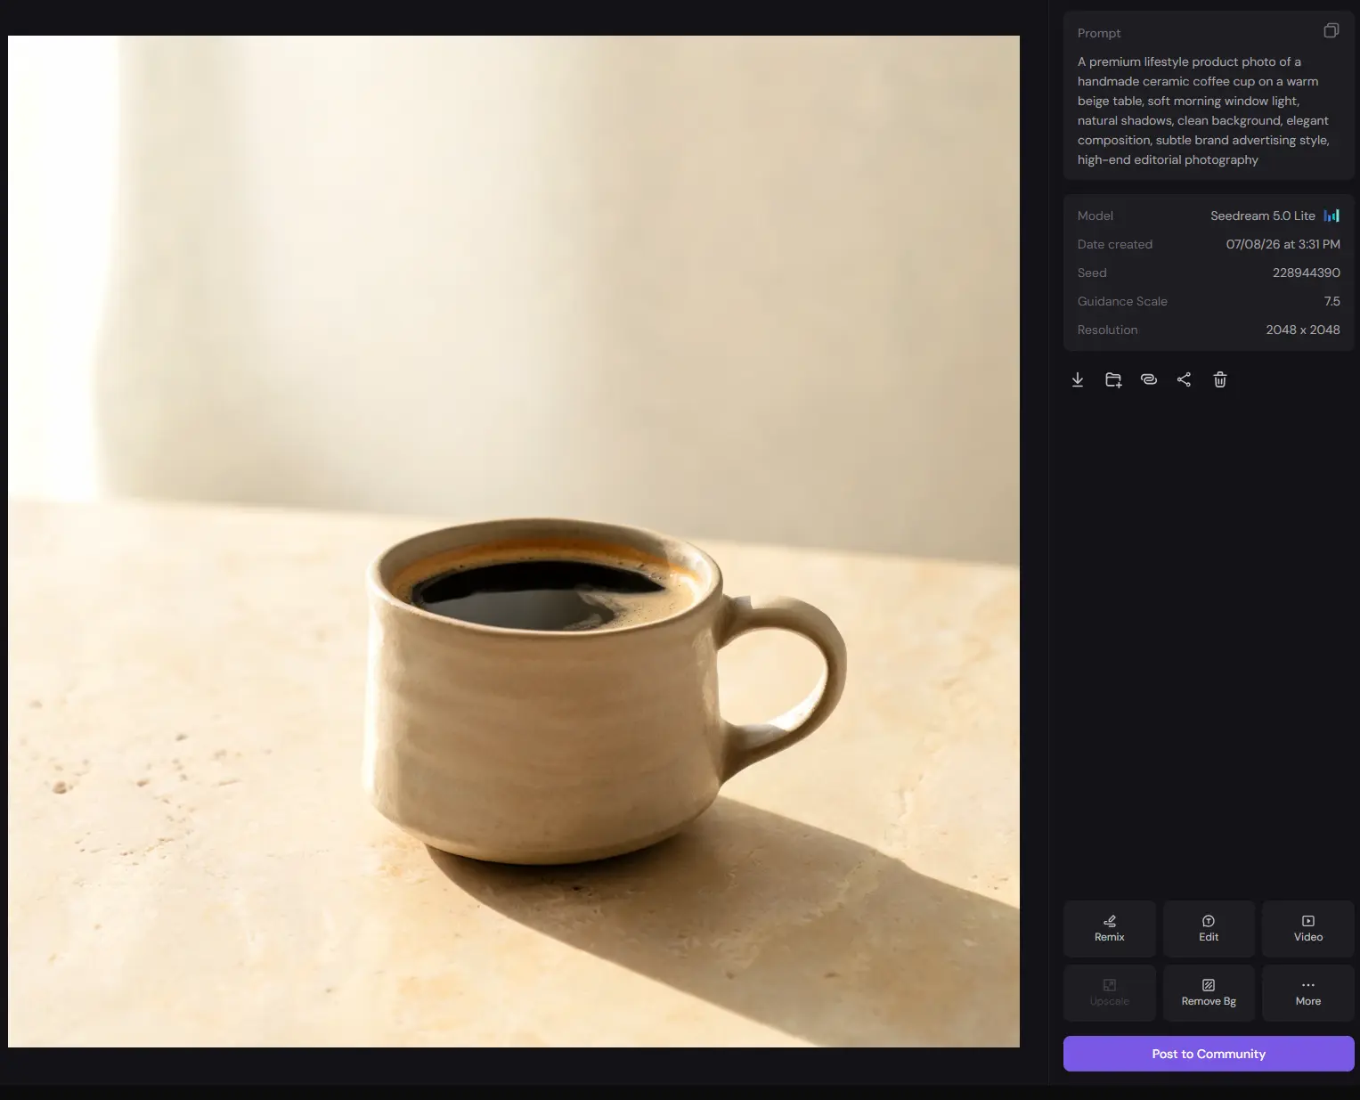Screen dimensions: 1360x1100
Task: Remove Bg from the image
Action: (x=1209, y=993)
